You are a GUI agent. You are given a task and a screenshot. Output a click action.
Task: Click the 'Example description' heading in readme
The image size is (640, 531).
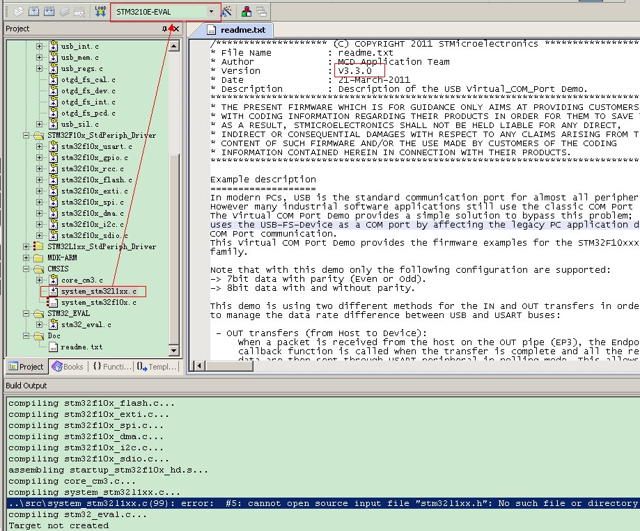click(x=263, y=180)
